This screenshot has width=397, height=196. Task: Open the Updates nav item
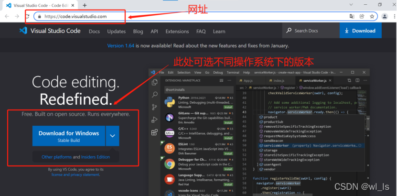click(117, 32)
